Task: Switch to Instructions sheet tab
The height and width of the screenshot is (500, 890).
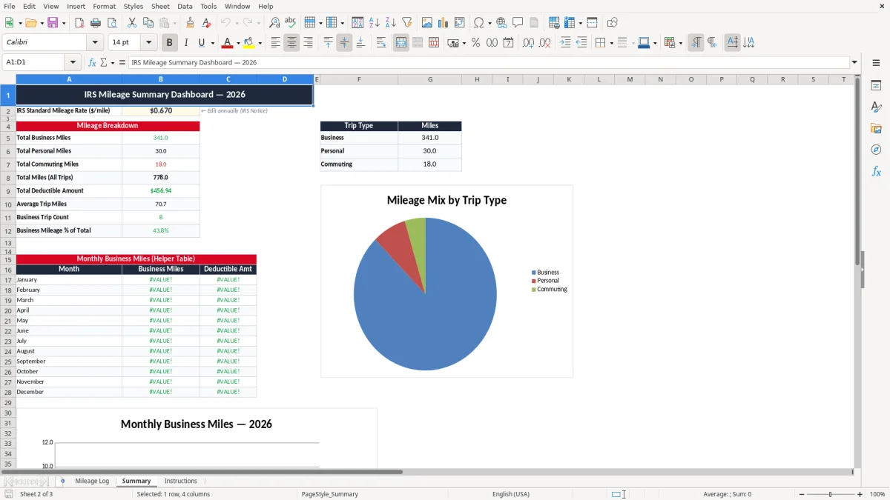Action: pyautogui.click(x=181, y=481)
